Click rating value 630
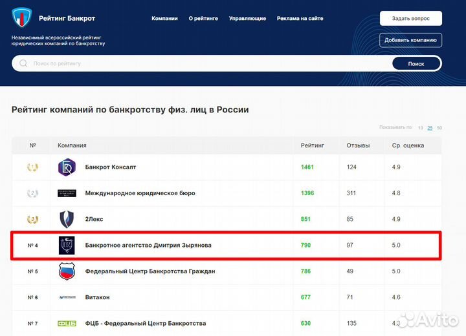This screenshot has width=466, height=336. pyautogui.click(x=305, y=323)
